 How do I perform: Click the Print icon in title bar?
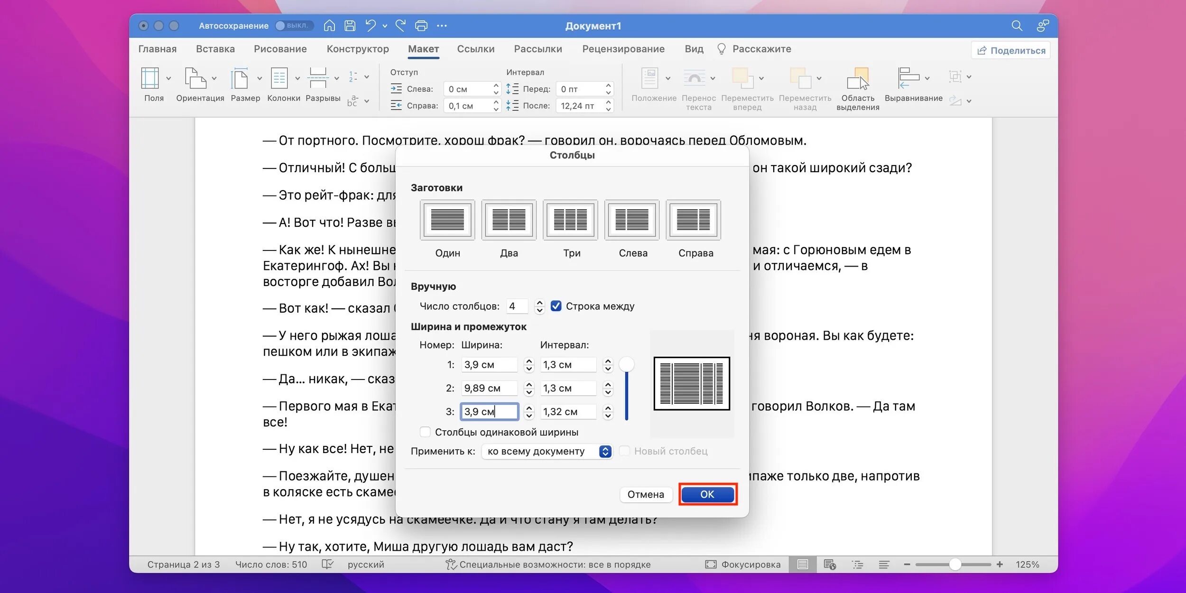point(421,26)
